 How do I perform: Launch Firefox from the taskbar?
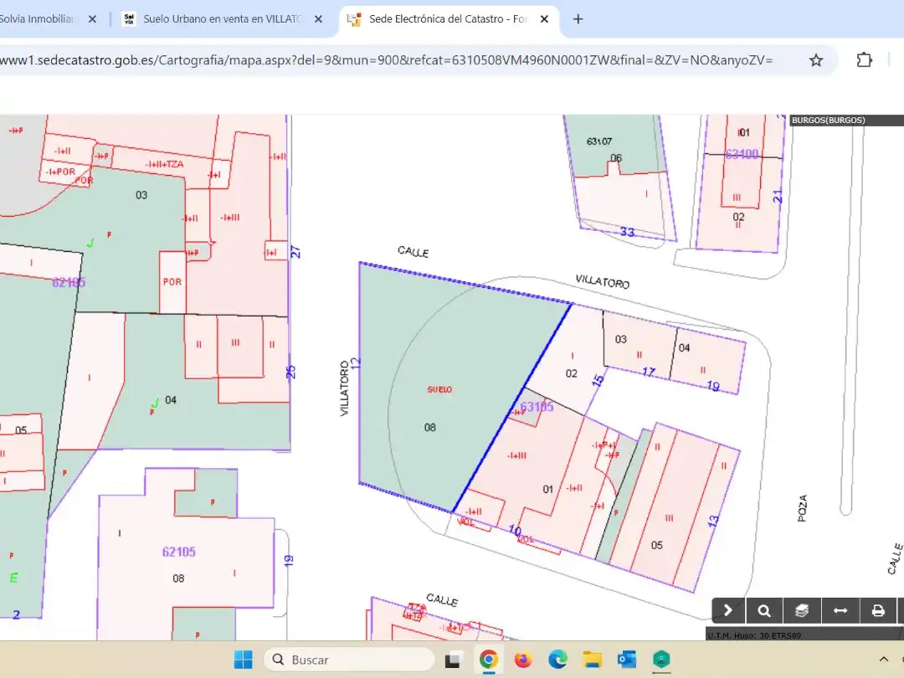click(523, 660)
